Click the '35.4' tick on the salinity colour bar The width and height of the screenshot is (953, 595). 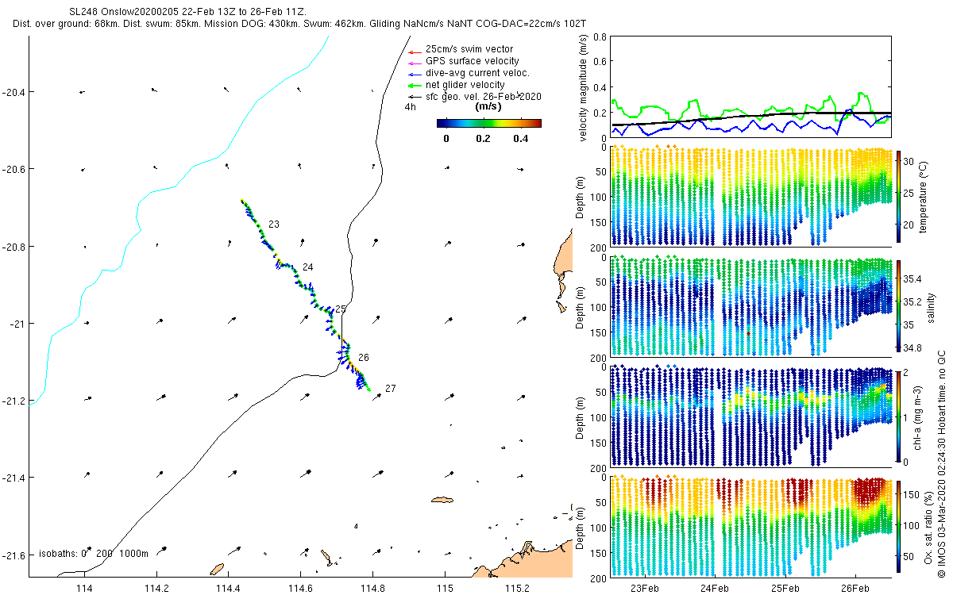tap(914, 279)
